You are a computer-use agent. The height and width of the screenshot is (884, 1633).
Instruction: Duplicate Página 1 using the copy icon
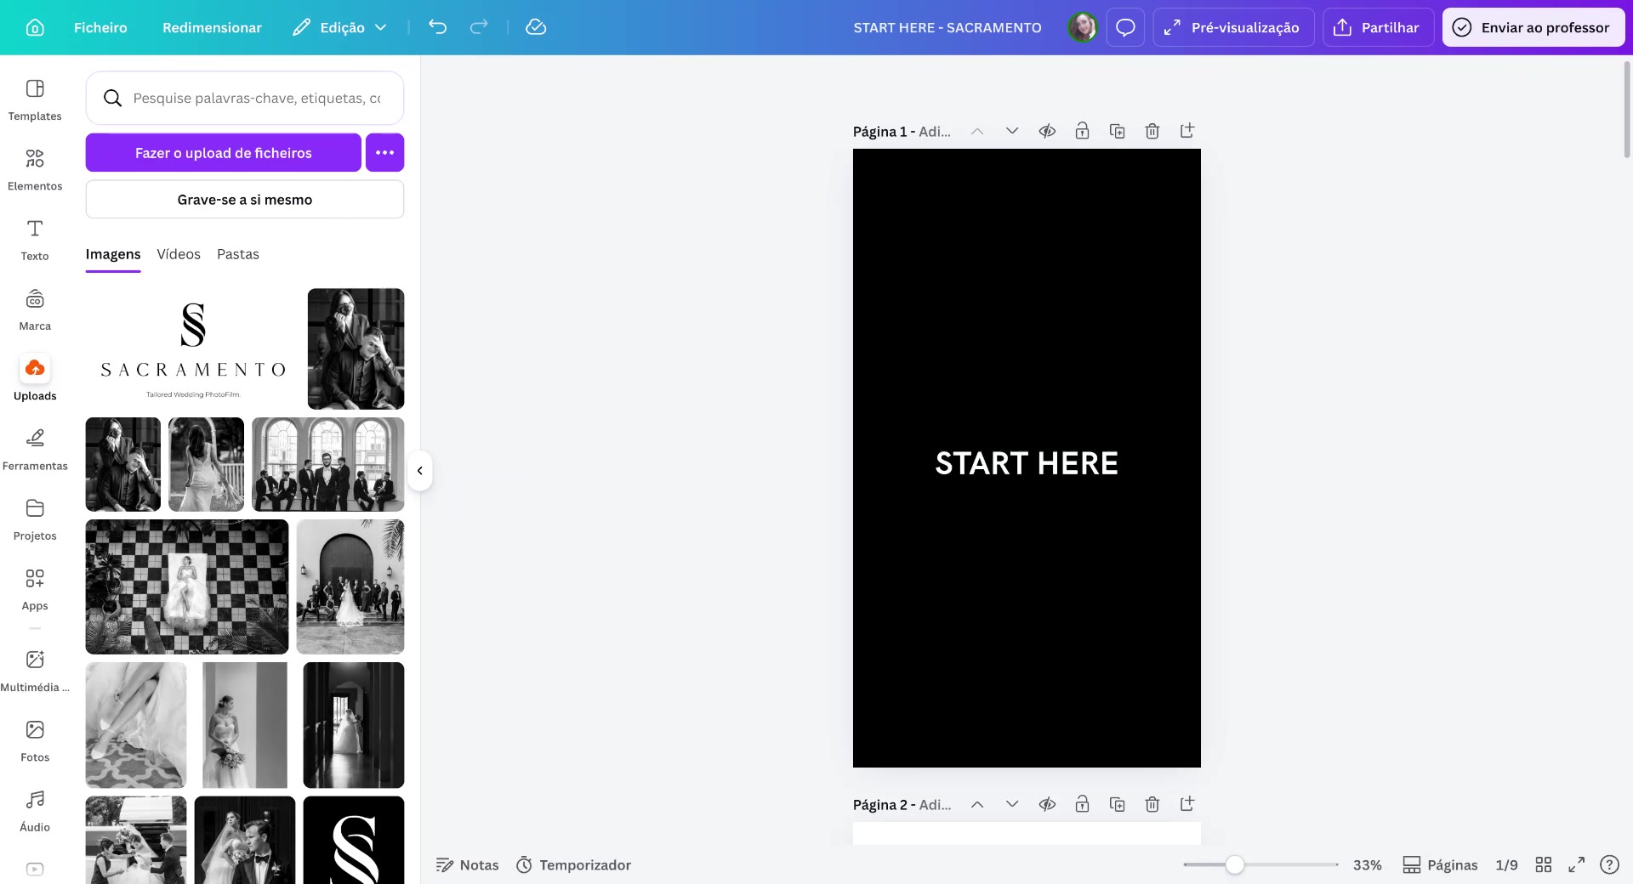(1117, 131)
